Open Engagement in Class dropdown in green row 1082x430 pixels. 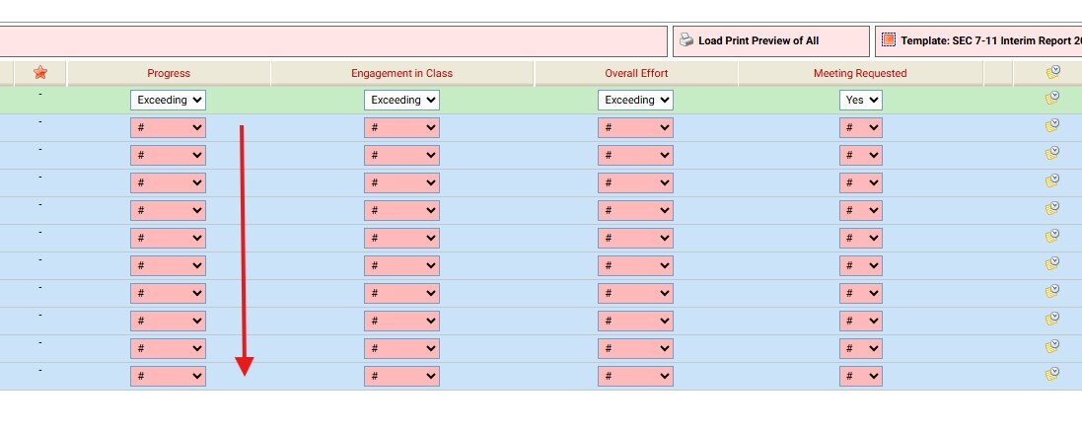[401, 100]
